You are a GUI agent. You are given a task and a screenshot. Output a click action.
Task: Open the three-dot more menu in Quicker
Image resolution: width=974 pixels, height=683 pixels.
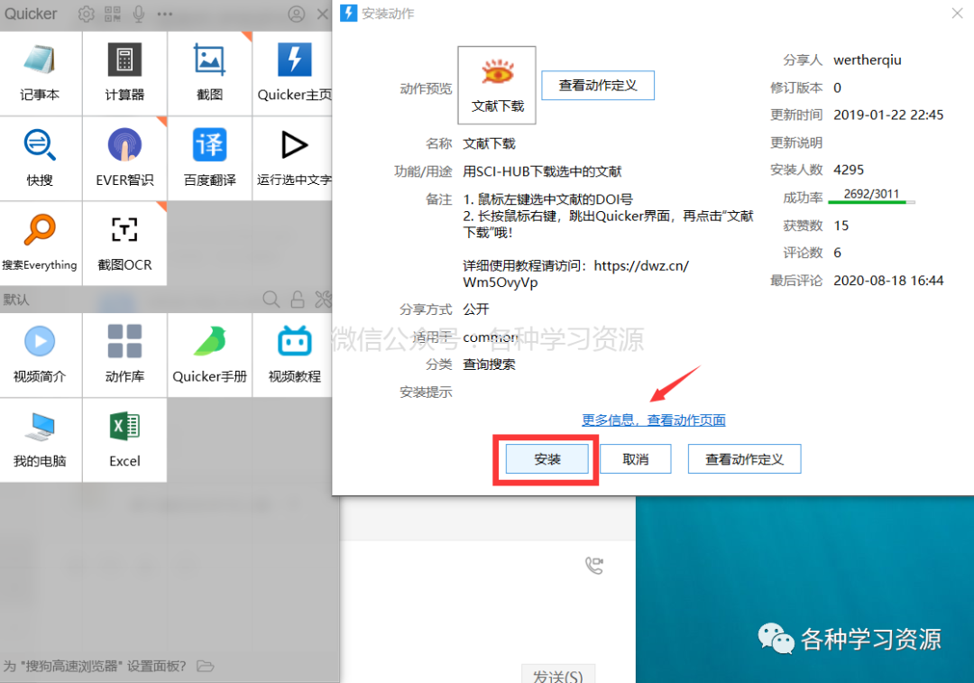pos(165,14)
